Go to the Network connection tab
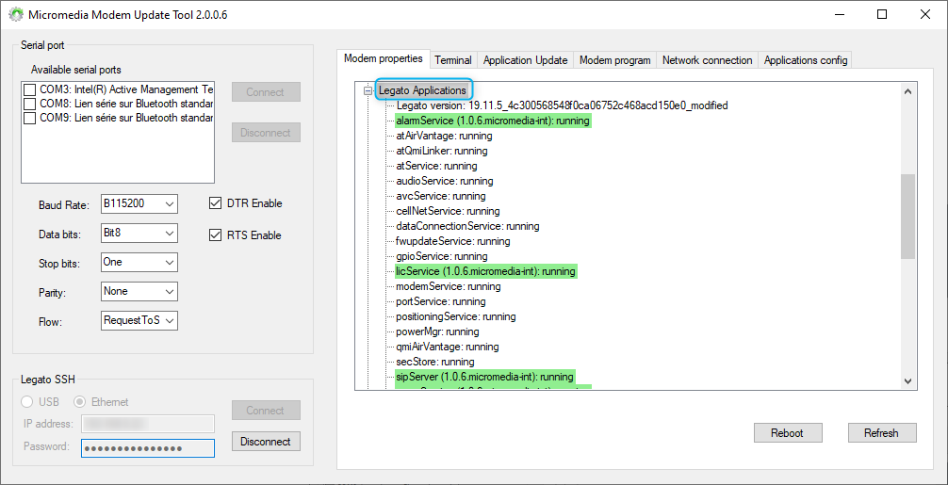The height and width of the screenshot is (485, 948). pos(707,60)
